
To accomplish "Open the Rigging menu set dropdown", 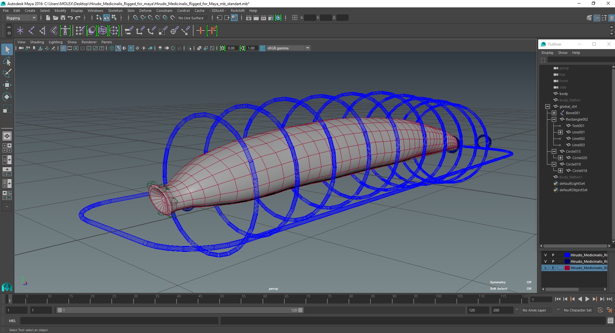I will pos(21,18).
